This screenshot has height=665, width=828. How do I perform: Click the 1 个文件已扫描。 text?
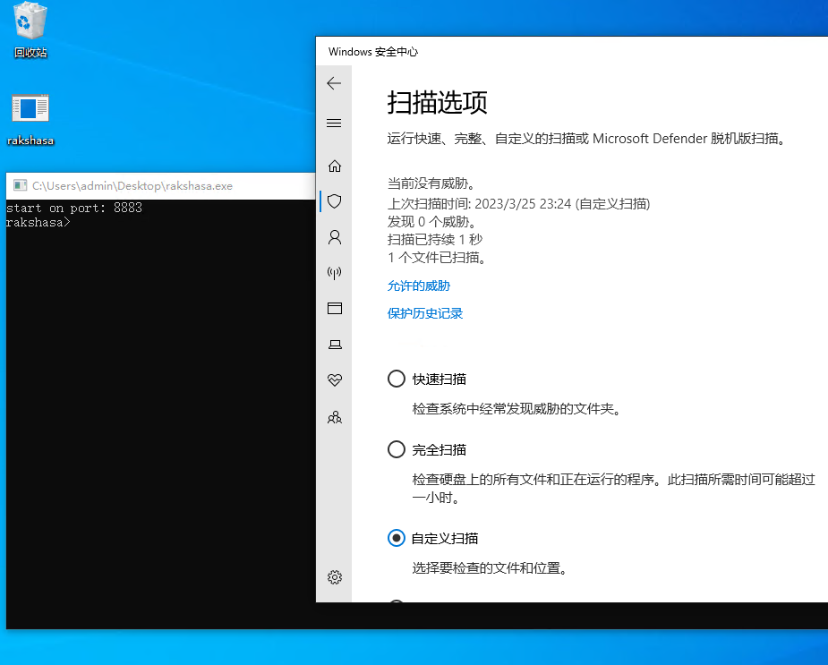pyautogui.click(x=437, y=257)
